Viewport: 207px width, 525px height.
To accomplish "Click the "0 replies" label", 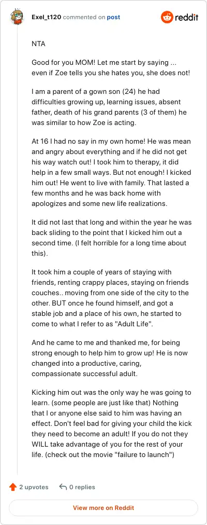I will 82,487.
